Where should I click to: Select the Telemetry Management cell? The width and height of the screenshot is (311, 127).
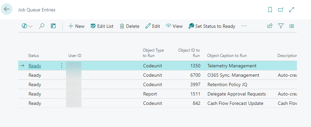click(x=232, y=66)
